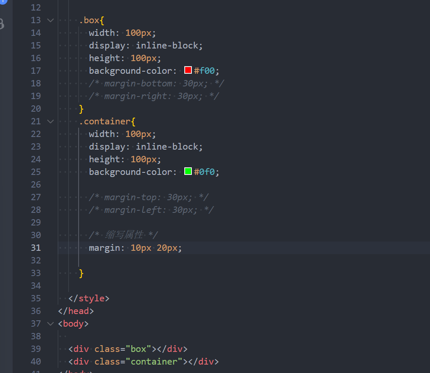Click the div with class="container" on line 40
This screenshot has width=430, height=373.
144,362
